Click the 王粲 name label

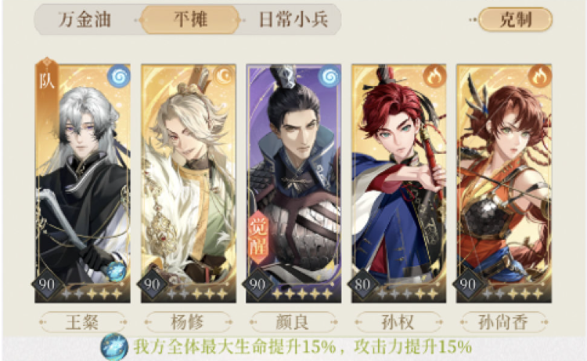pos(83,322)
